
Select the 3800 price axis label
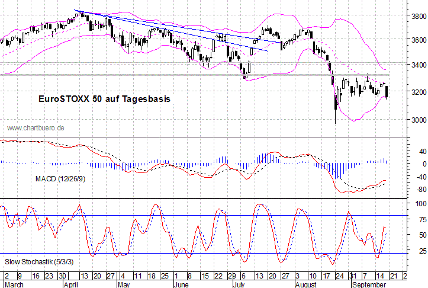point(419,16)
